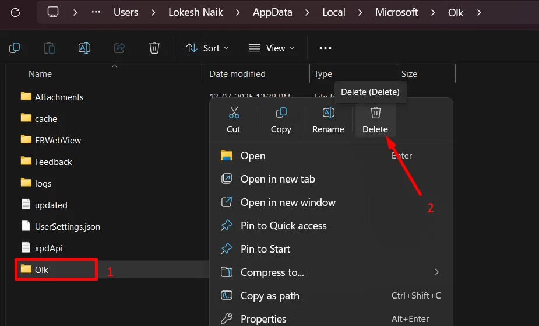Viewport: 539px width, 326px height.
Task: Click the toolbar Share icon
Action: click(119, 48)
